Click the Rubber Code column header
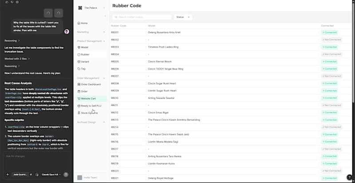This screenshot has width=355, height=183. coord(118,26)
